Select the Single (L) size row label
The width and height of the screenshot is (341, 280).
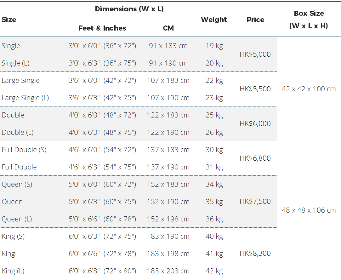point(15,63)
